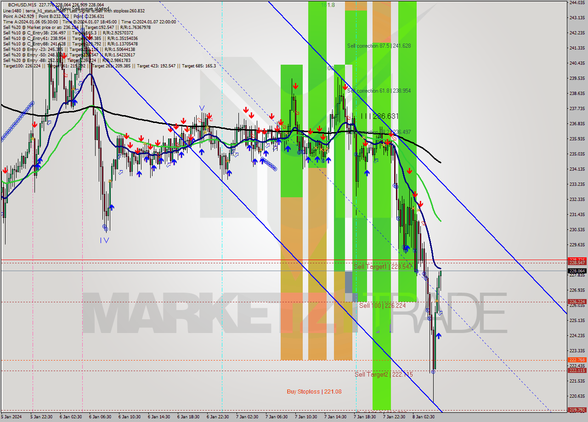The height and width of the screenshot is (422, 588).
Task: Click the '7 Jan 10:30' time label
Action: point(306,417)
